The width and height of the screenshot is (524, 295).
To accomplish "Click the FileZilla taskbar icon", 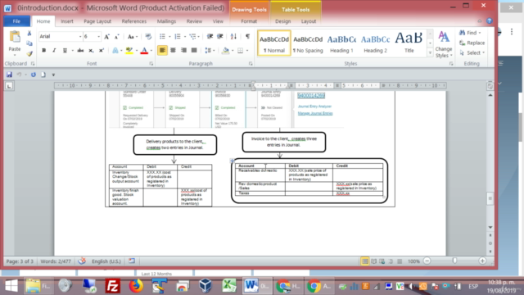I will (113, 286).
